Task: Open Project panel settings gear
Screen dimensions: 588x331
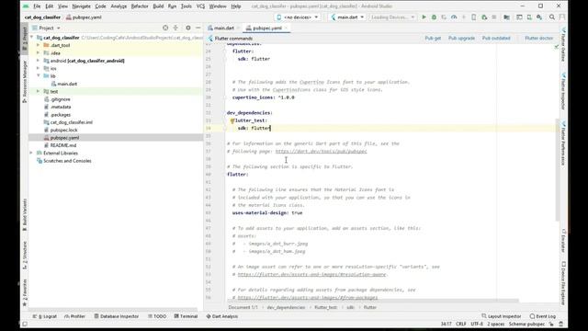Action: (x=188, y=28)
